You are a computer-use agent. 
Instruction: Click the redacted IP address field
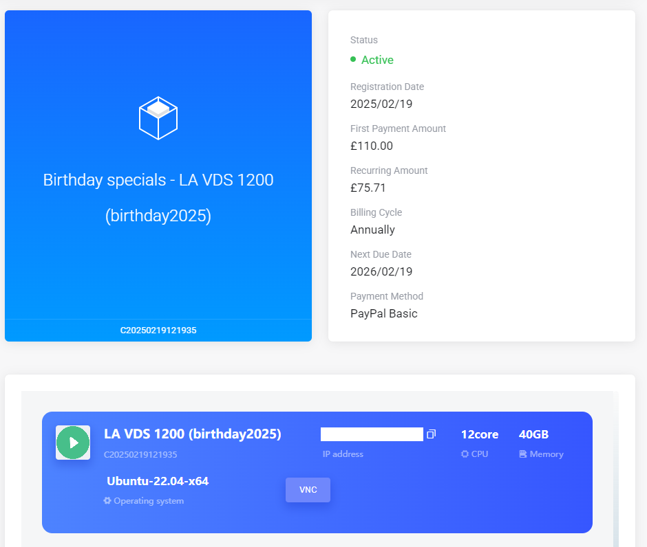coord(372,434)
